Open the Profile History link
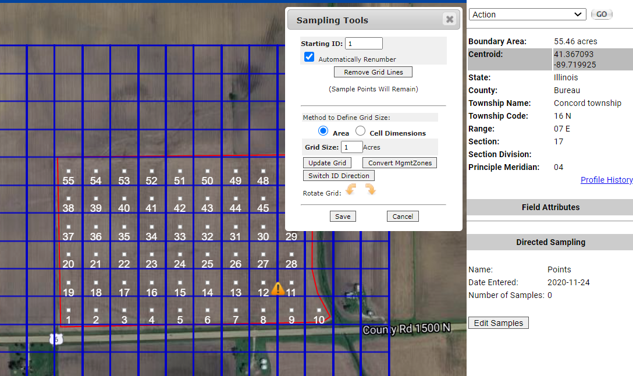The height and width of the screenshot is (376, 633). [x=606, y=180]
